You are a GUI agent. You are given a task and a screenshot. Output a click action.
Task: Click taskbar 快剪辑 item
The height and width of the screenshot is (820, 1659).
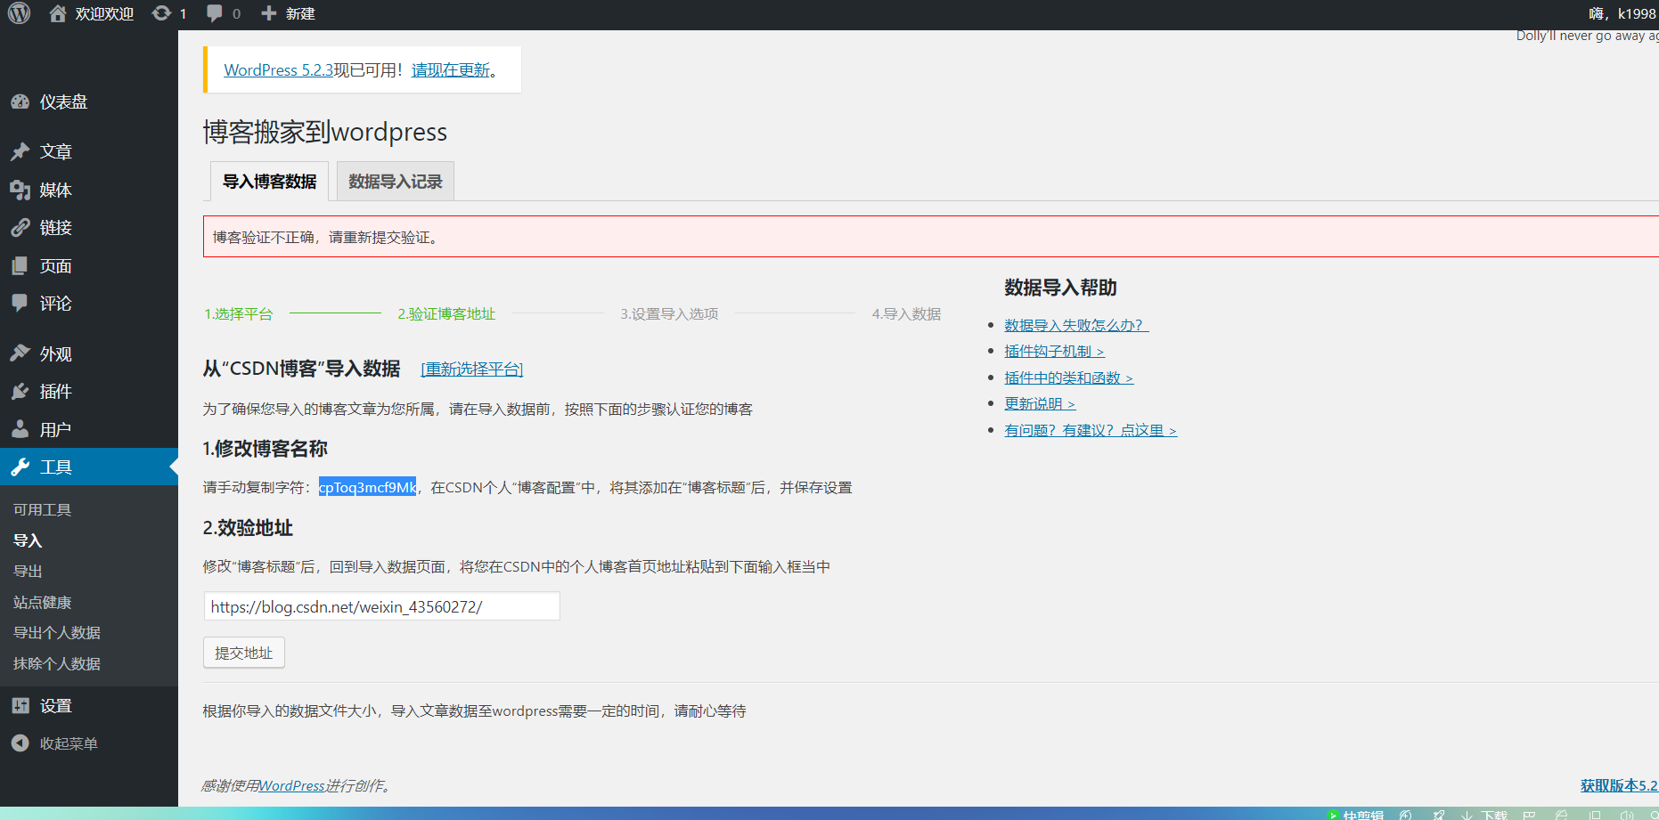click(1356, 815)
